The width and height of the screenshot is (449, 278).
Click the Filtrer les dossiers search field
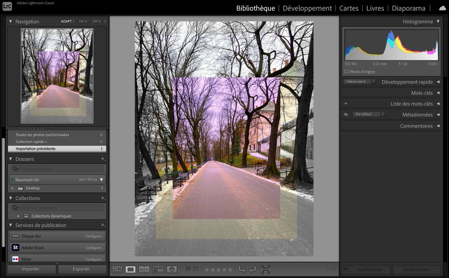click(58, 168)
